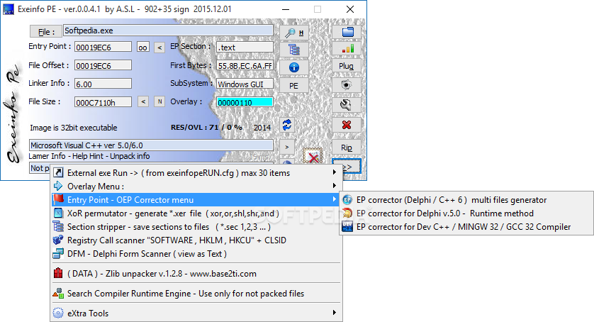Click the File : button

[46, 32]
